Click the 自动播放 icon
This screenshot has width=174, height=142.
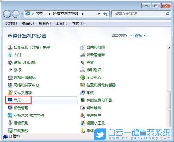pyautogui.click(x=10, y=131)
